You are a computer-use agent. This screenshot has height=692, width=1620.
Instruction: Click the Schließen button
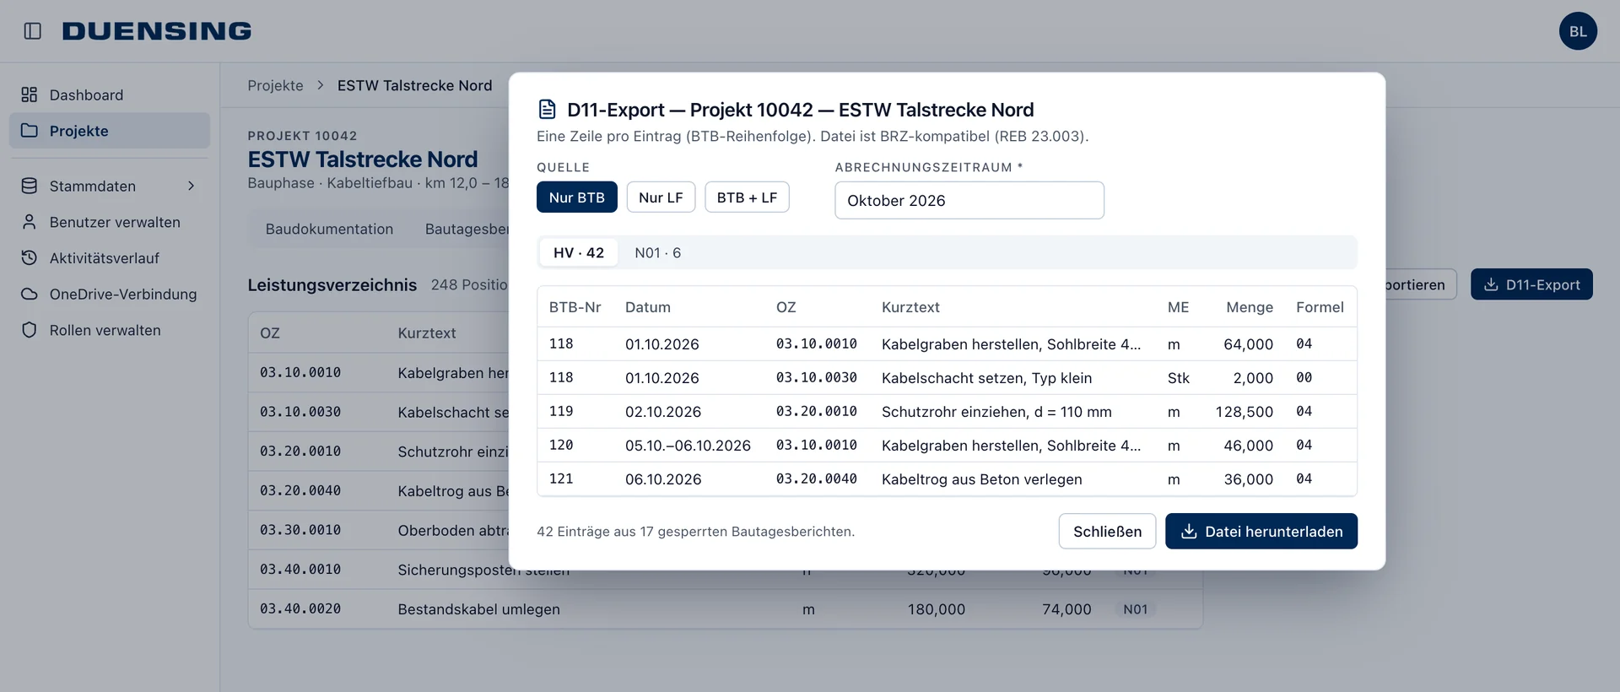(1107, 532)
